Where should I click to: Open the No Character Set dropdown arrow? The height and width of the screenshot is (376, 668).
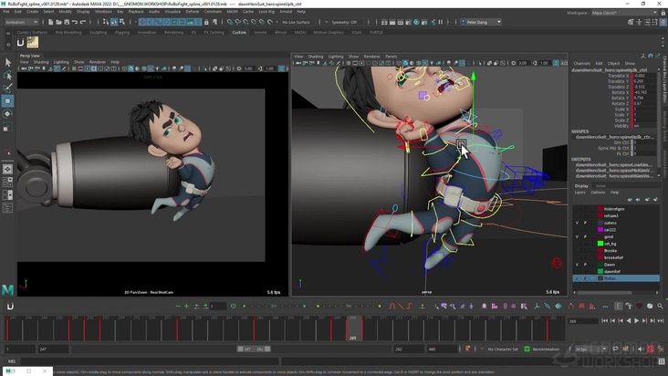click(x=482, y=350)
